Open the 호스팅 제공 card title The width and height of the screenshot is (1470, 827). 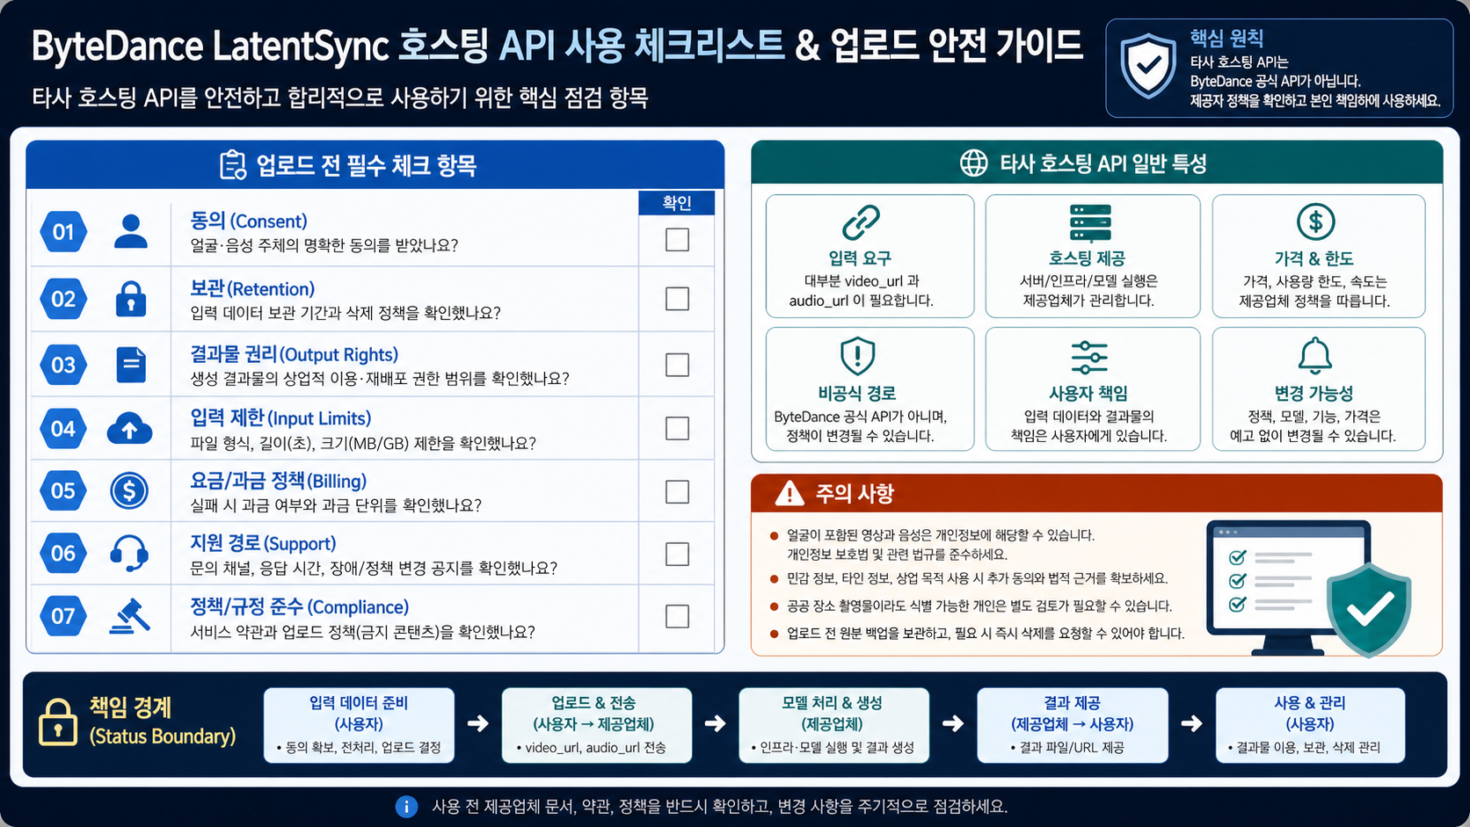pos(1087,258)
